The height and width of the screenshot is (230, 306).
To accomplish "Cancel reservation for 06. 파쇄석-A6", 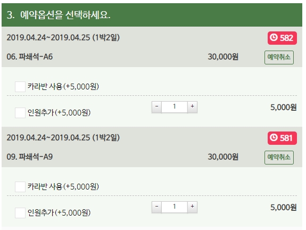I will (279, 57).
